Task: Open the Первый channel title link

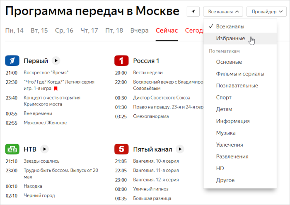Action: [x=36, y=60]
